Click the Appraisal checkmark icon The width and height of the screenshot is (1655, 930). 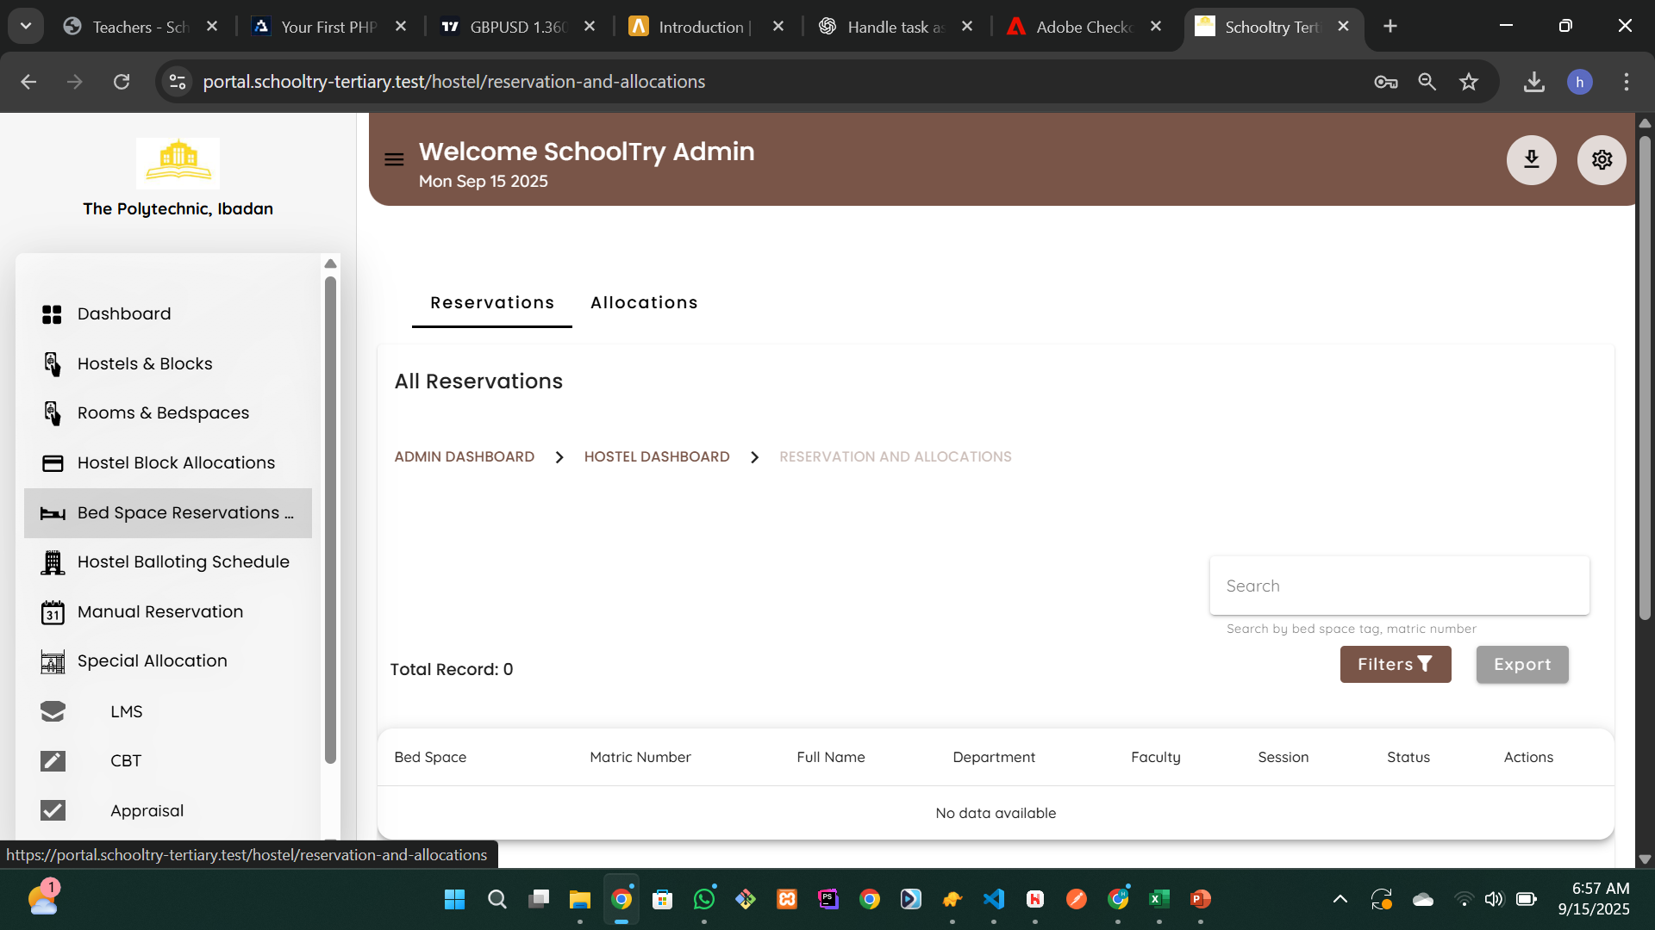[x=53, y=810]
